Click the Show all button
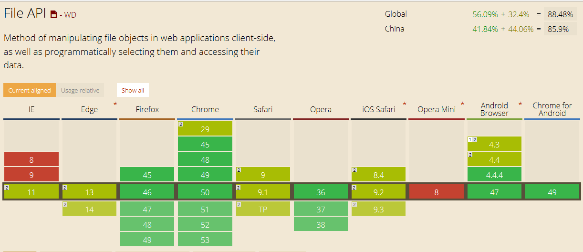 point(133,90)
